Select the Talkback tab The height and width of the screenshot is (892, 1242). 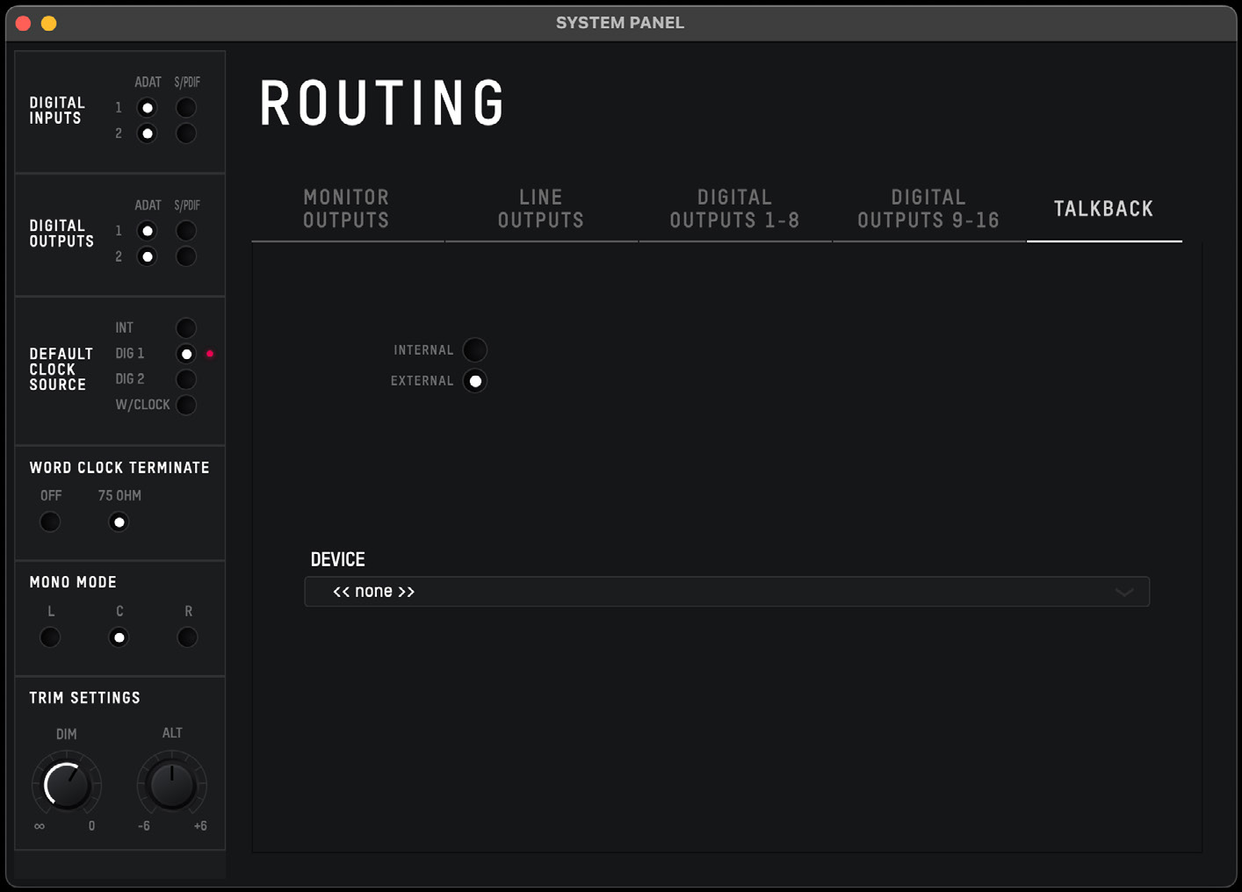click(x=1104, y=209)
